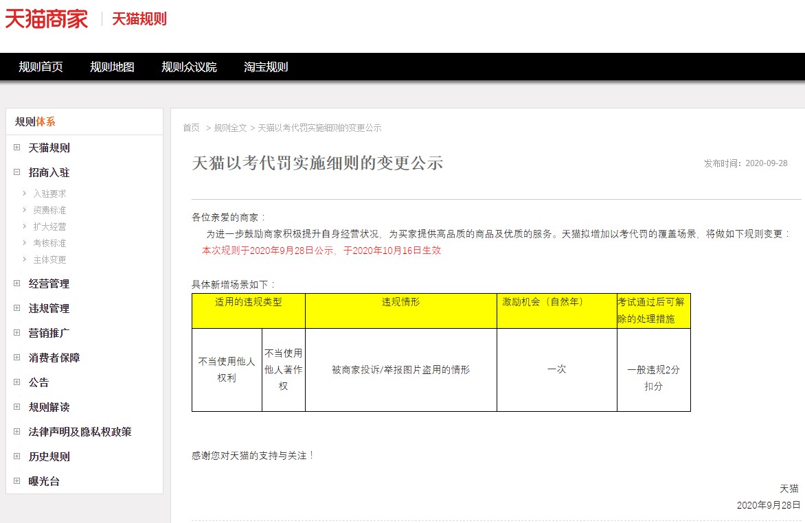Open 考核标准 sub-item
Screen dimensions: 805x523
[50, 243]
